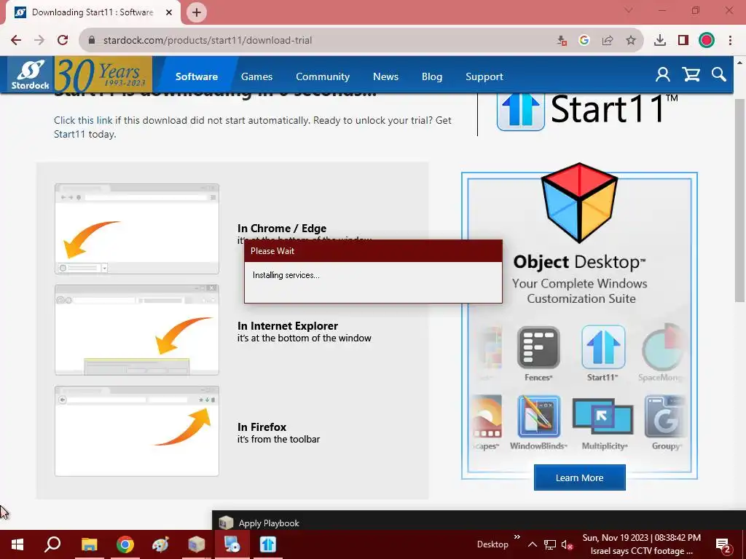Click the Chrome/Edge download illustration
This screenshot has width=746, height=559.
(x=137, y=229)
